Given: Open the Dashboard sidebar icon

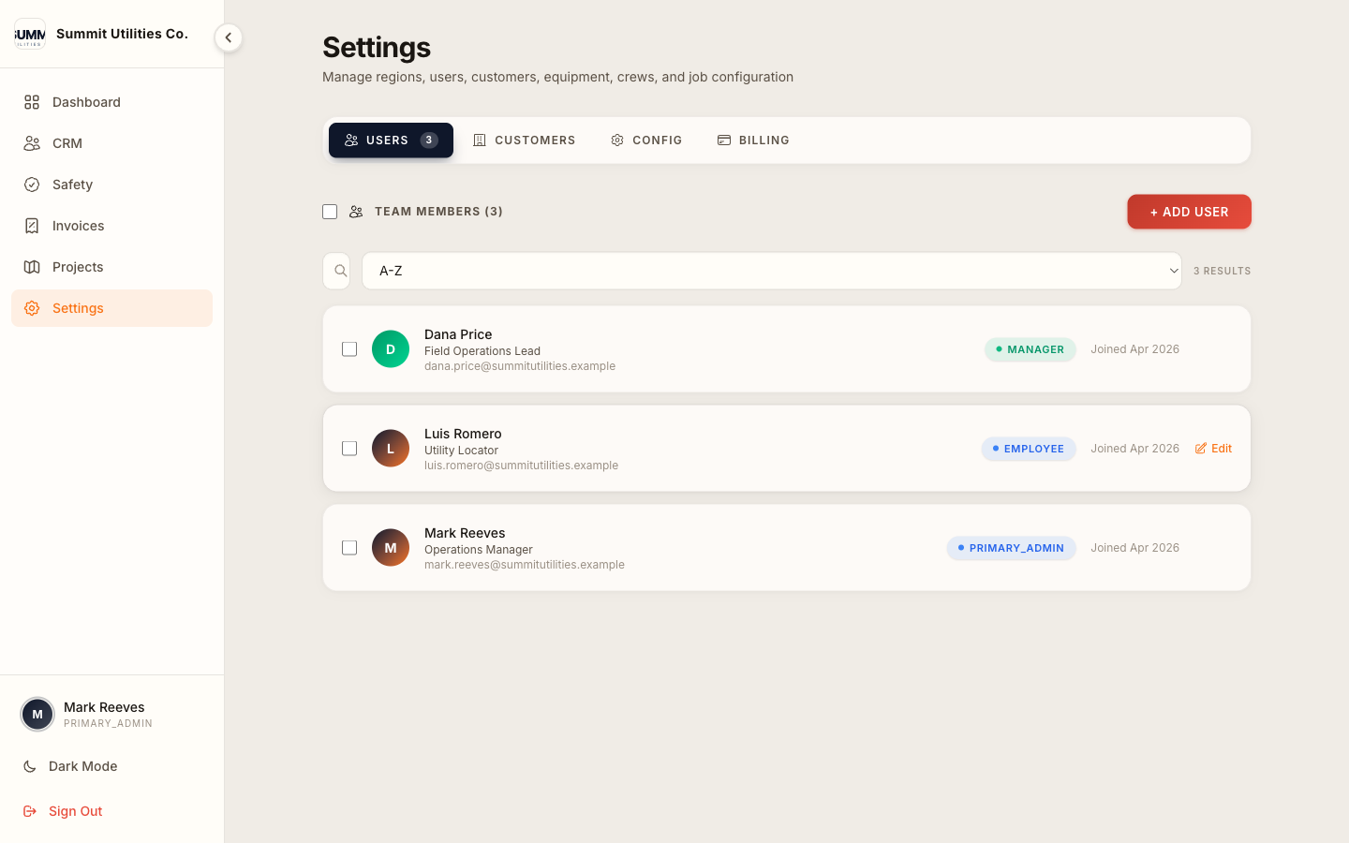Looking at the screenshot, I should pos(32,101).
